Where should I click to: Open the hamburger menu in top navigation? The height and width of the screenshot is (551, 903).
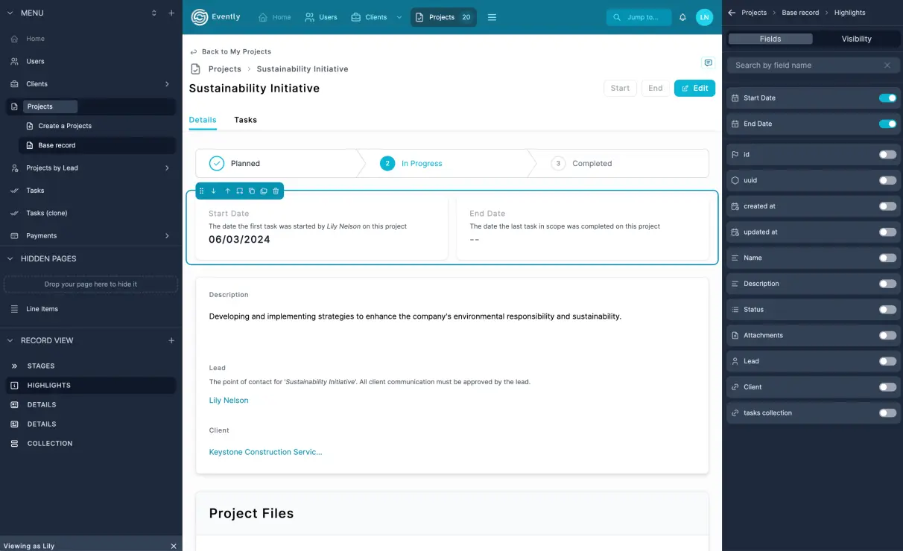coord(492,17)
